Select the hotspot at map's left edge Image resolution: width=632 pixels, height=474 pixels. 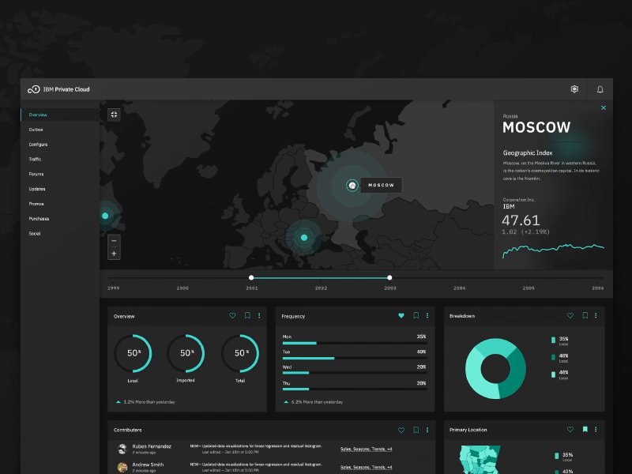(105, 216)
